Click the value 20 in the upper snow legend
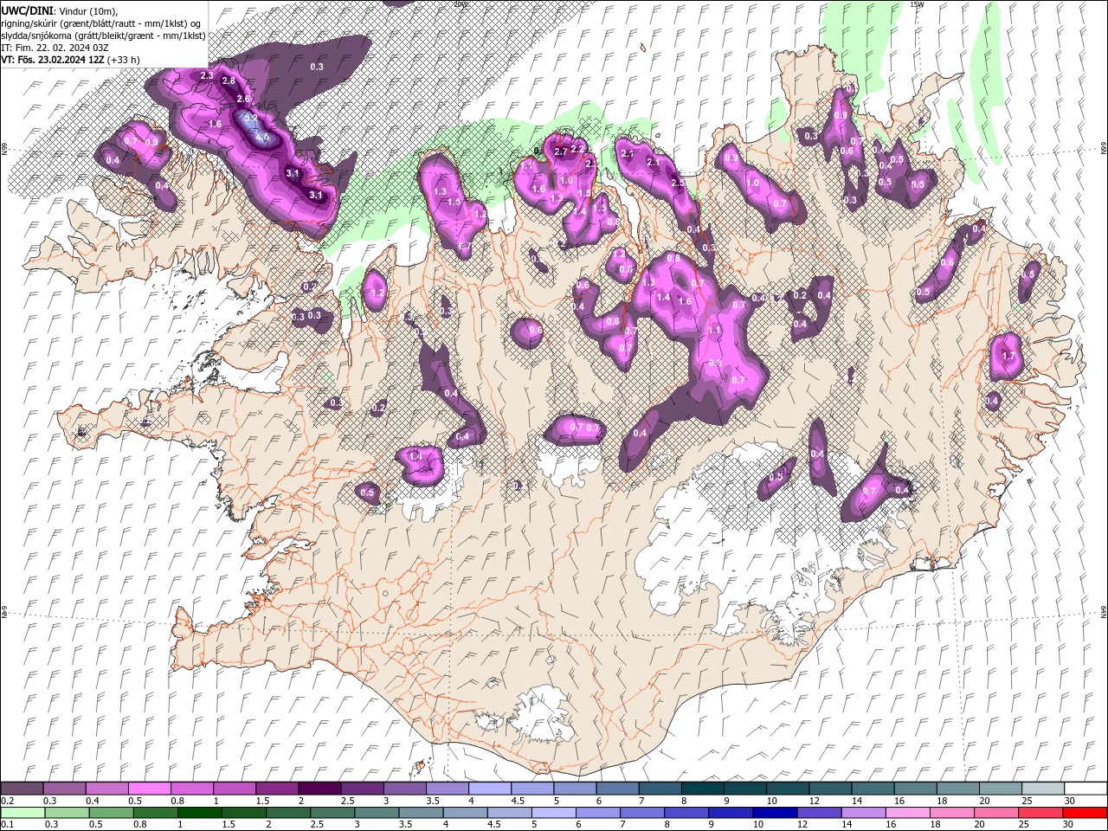 (984, 801)
